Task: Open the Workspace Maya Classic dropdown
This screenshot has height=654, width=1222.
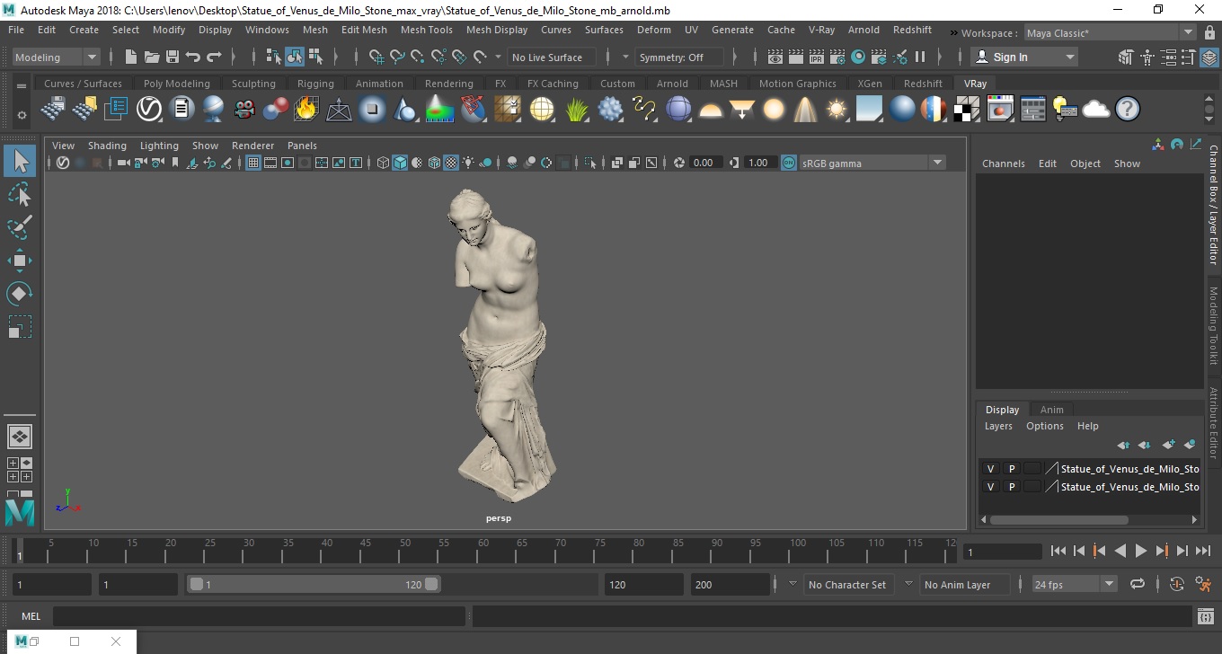Action: pos(1111,33)
